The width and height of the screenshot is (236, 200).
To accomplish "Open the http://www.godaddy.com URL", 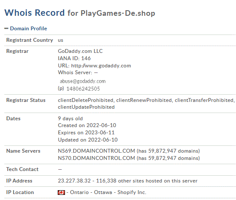I will [x=101, y=66].
